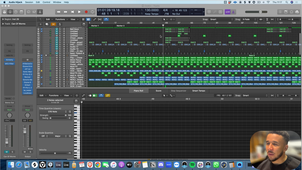This screenshot has width=302, height=170.
Task: Toggle the purple count-in 1234 button
Action: click(227, 12)
